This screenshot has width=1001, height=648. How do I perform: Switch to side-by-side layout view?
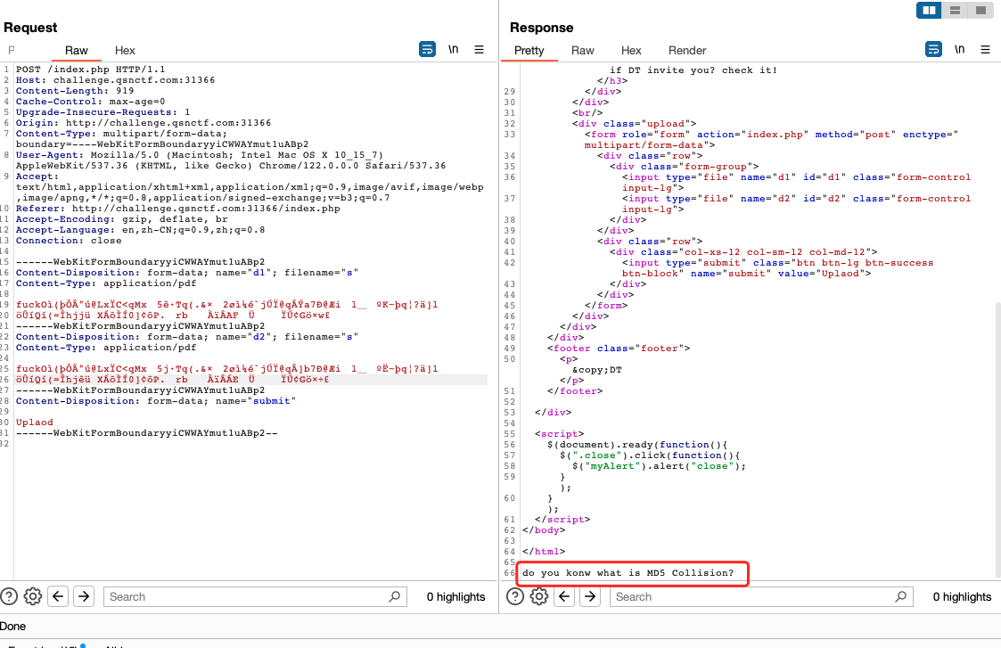click(x=929, y=11)
